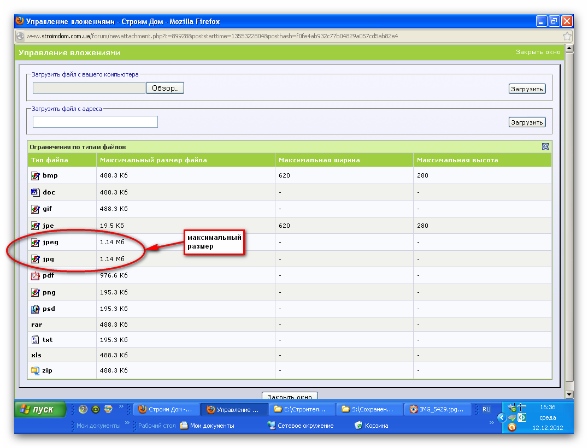Click the psd file type icon

point(36,309)
